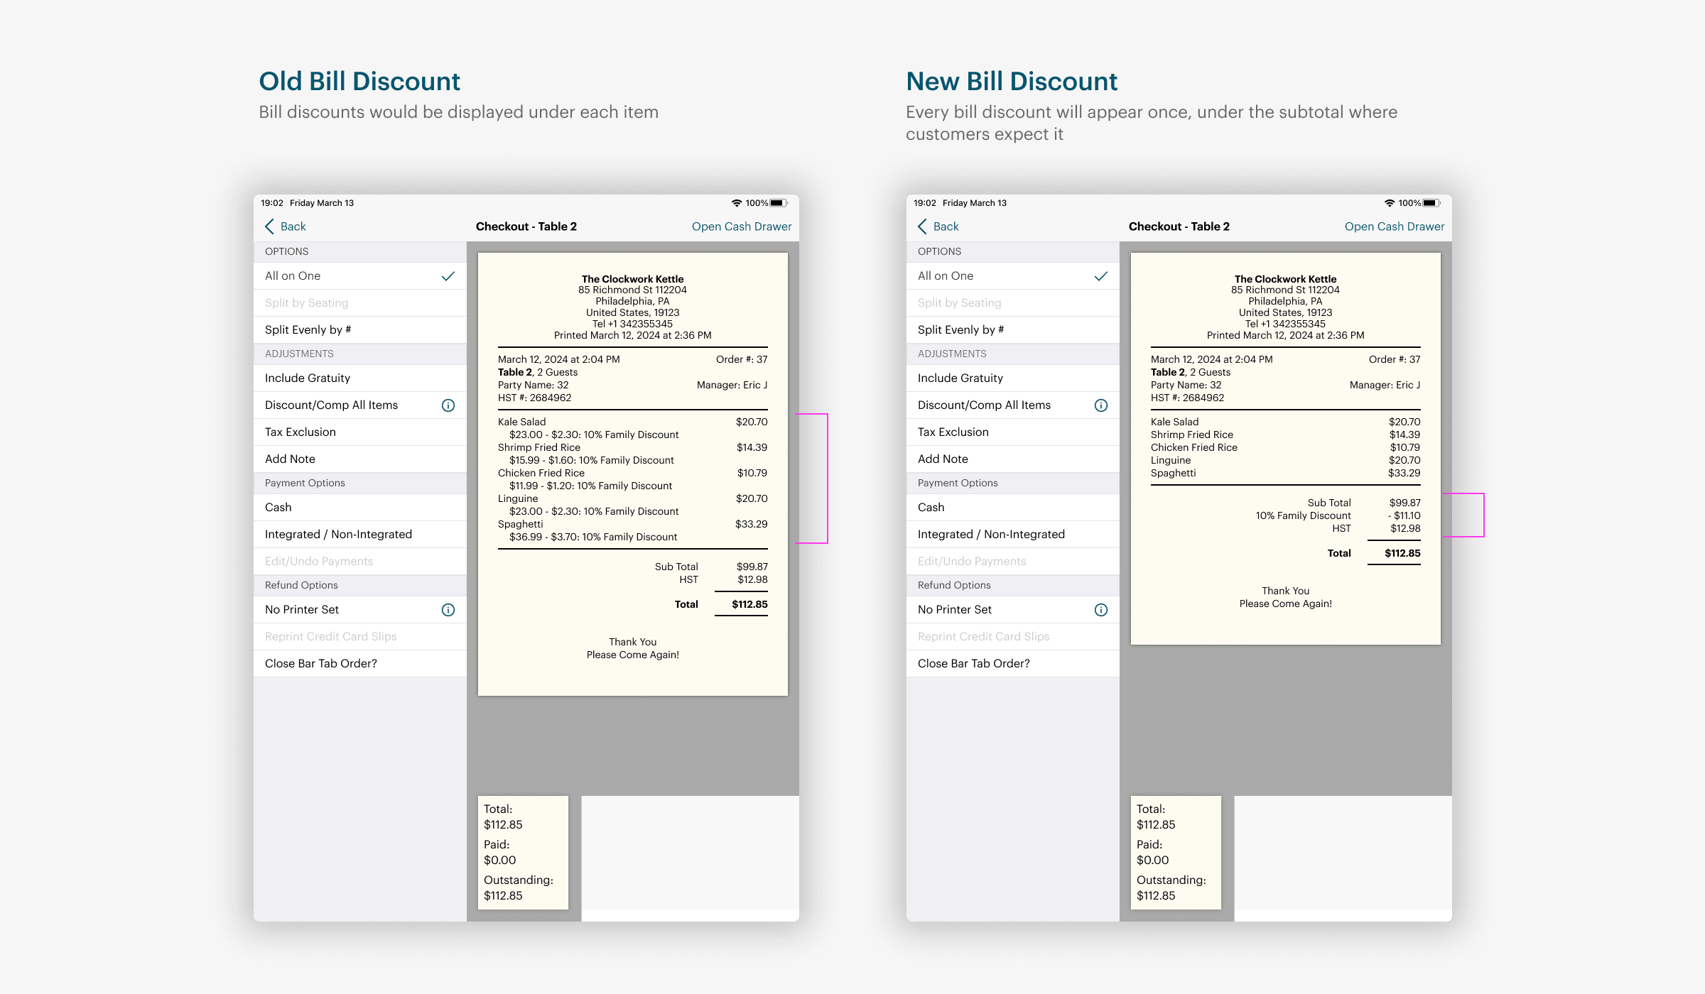1705x994 pixels.
Task: Click info icon beside Discount/Comp in left screen
Action: pyautogui.click(x=448, y=405)
